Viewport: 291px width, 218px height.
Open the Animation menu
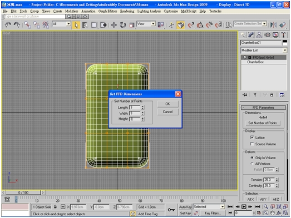click(x=88, y=11)
